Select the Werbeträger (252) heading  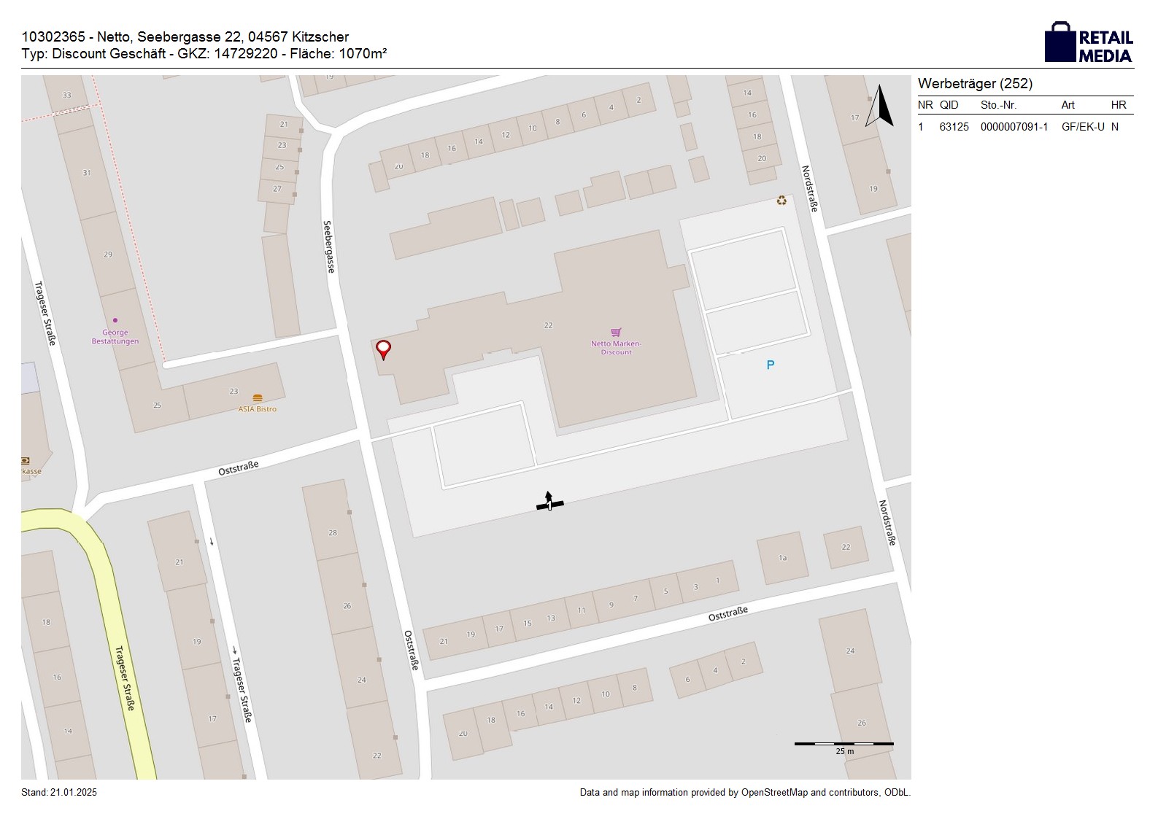point(975,84)
